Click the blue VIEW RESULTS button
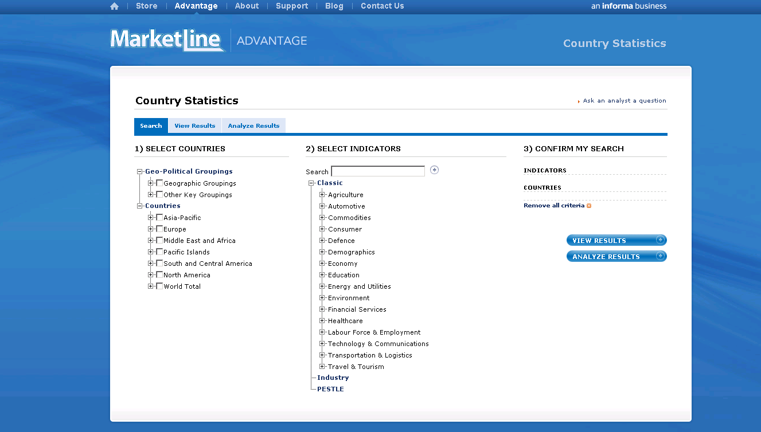The width and height of the screenshot is (761, 432). [616, 240]
